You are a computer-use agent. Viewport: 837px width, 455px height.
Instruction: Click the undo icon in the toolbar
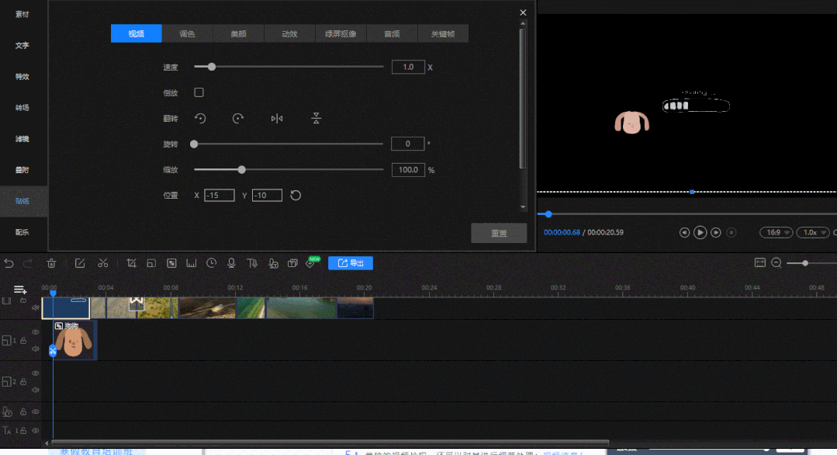coord(9,263)
